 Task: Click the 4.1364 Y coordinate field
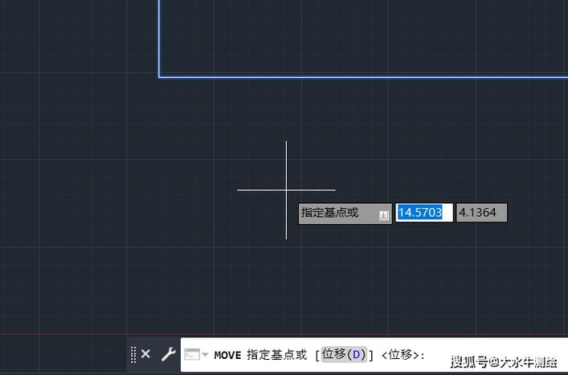481,213
